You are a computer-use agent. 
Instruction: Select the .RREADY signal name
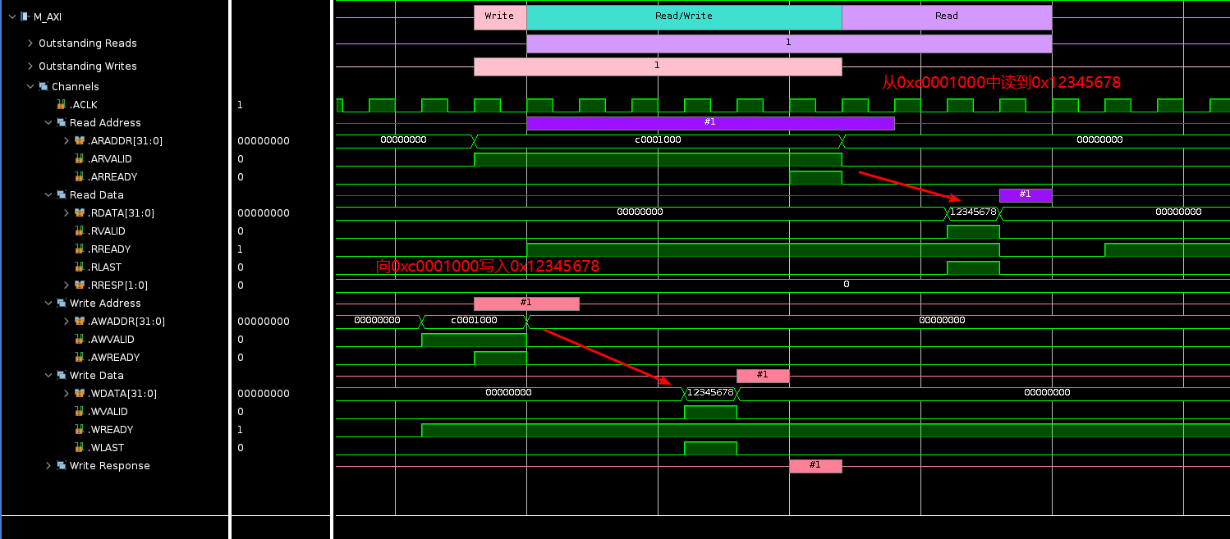109,249
